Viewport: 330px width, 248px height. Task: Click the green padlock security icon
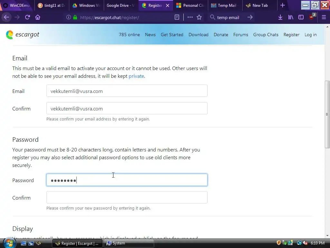coord(75,17)
